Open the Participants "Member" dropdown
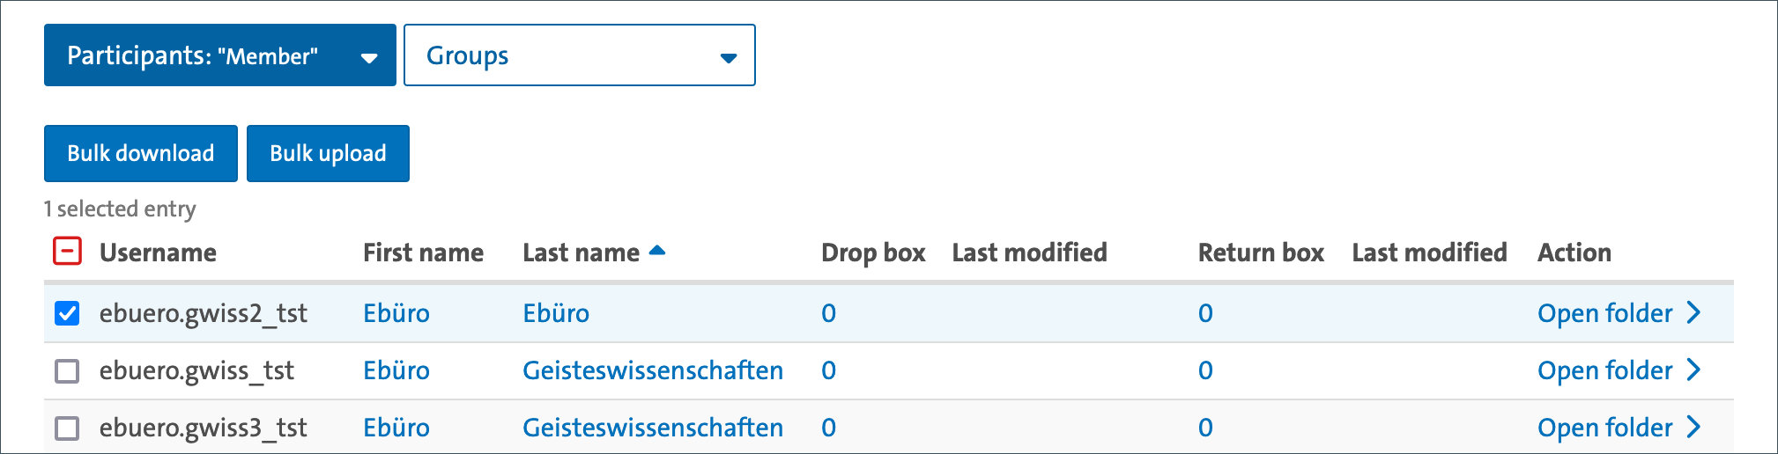 pyautogui.click(x=220, y=55)
